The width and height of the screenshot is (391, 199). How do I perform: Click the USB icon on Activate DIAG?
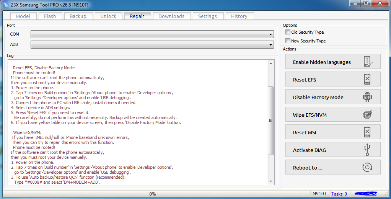pos(367,150)
